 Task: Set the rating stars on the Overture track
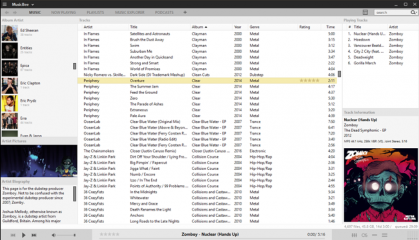coord(309,80)
